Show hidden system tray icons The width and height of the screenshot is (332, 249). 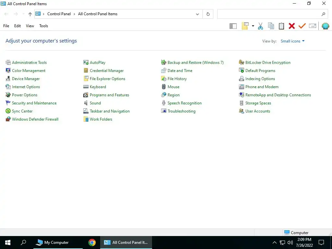tap(274, 243)
